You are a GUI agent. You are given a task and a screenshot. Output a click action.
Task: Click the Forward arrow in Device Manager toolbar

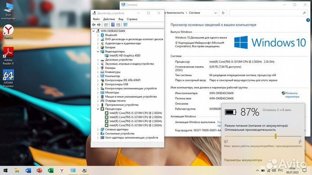pos(99,25)
